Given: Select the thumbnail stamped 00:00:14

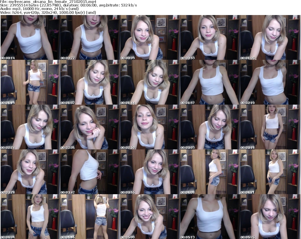Looking at the screenshot, I should pos(30,37).
